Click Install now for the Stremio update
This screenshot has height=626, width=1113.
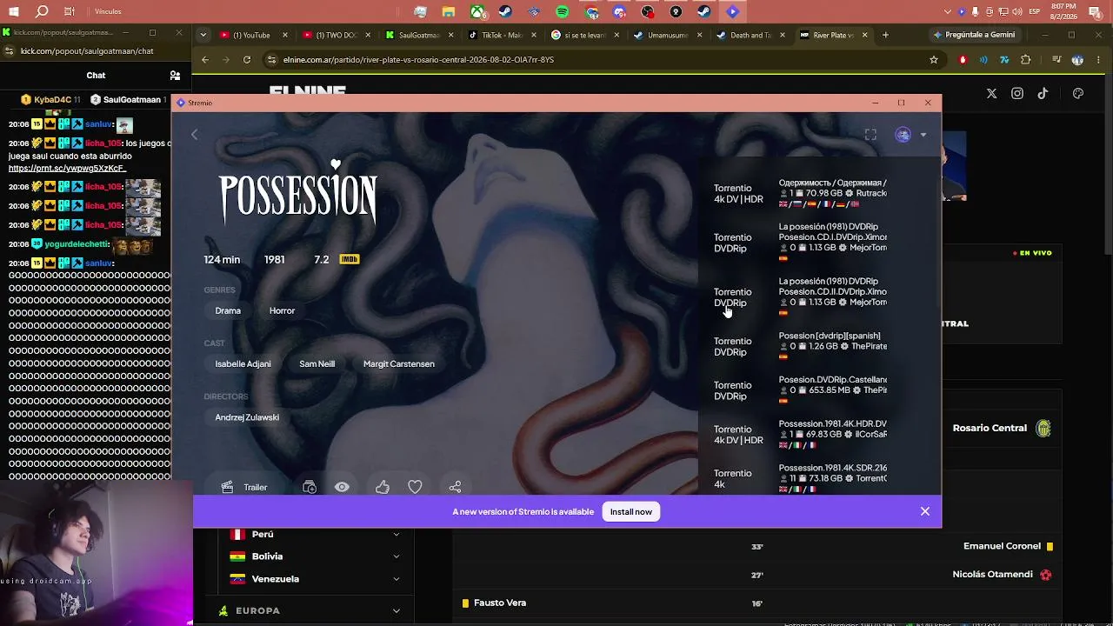coord(630,511)
